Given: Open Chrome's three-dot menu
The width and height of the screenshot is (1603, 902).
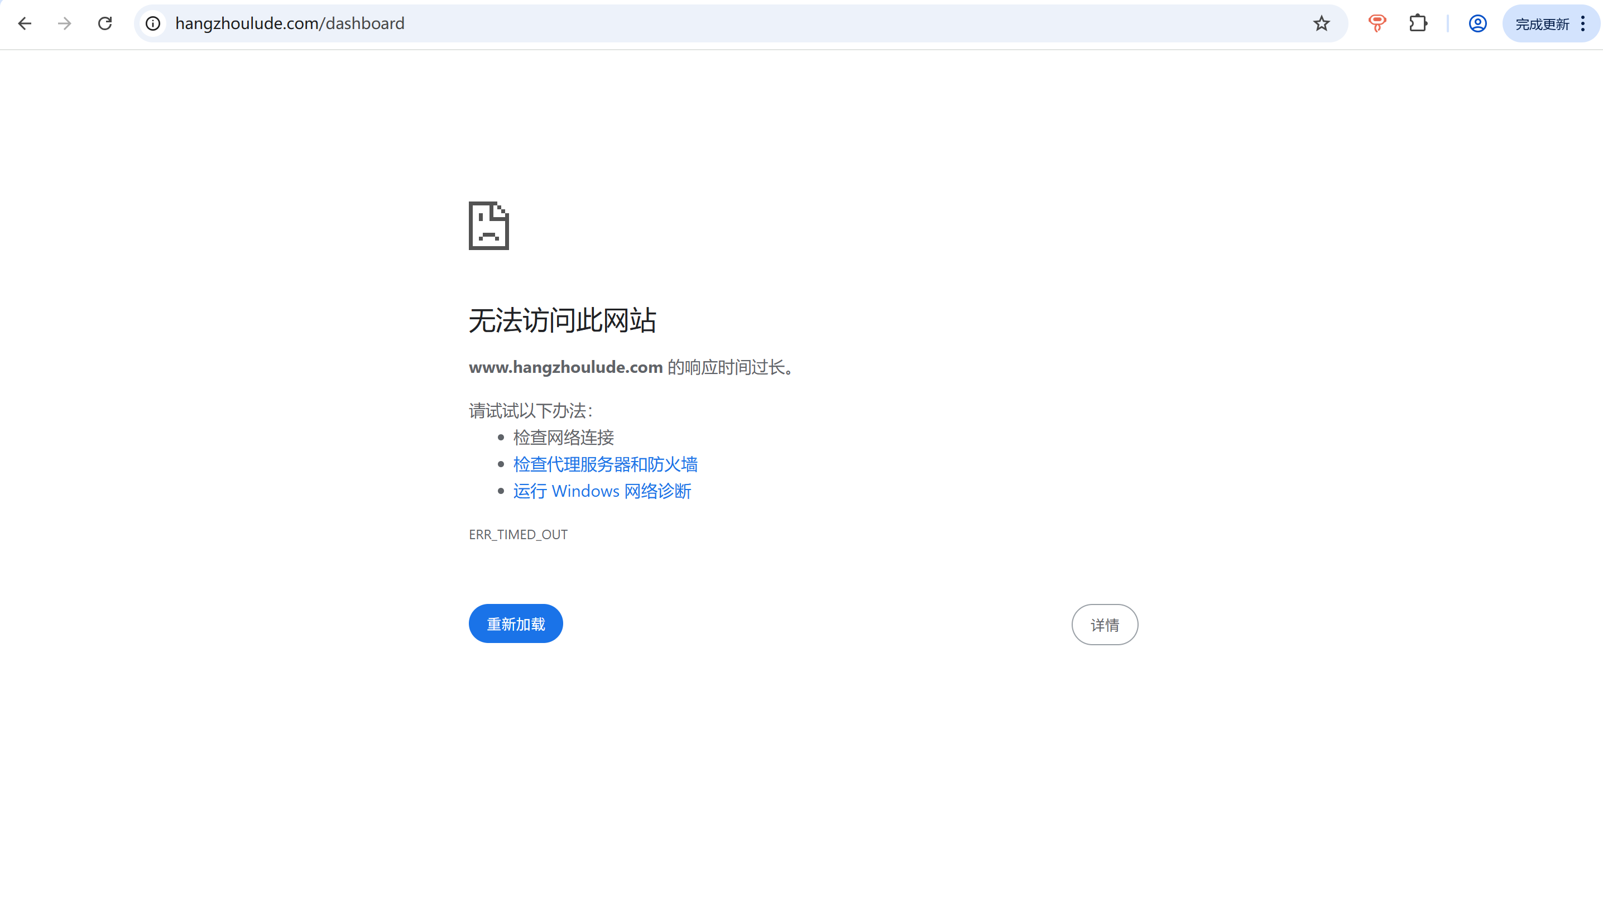Looking at the screenshot, I should point(1583,23).
